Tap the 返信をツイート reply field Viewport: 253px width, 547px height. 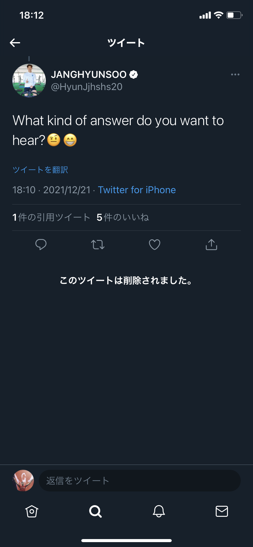pos(140,481)
